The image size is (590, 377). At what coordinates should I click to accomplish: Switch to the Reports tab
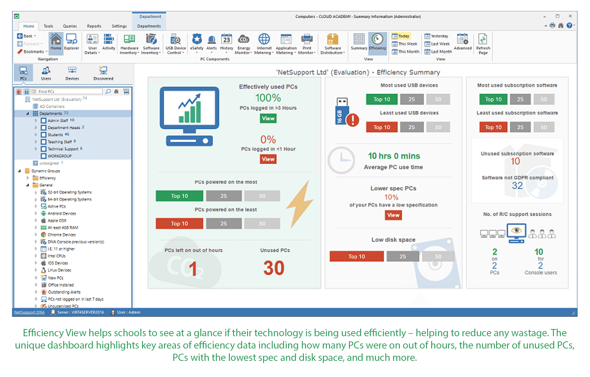(x=94, y=26)
